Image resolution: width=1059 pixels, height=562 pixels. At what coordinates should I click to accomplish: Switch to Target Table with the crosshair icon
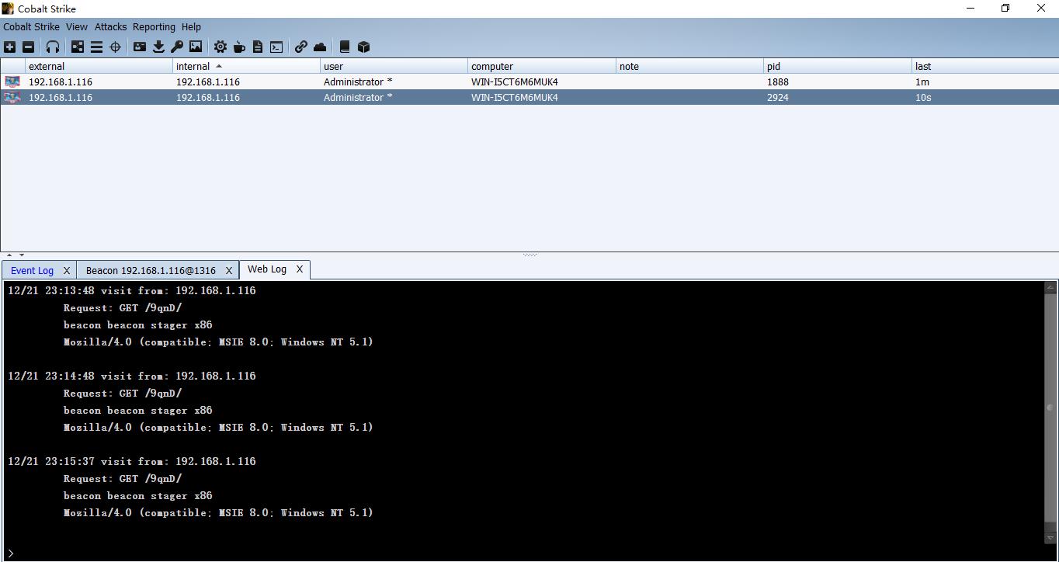pos(115,47)
